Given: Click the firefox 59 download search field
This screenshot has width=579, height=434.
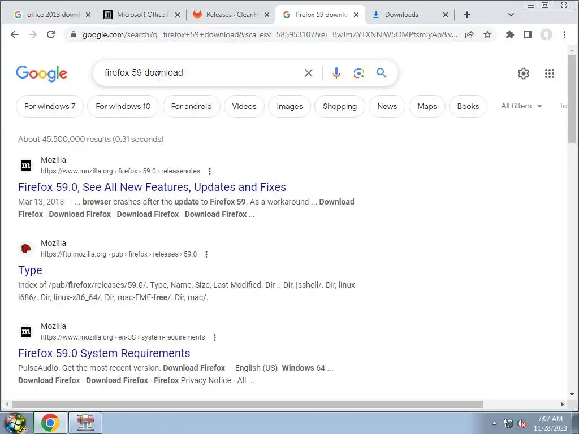Looking at the screenshot, I should [x=200, y=73].
